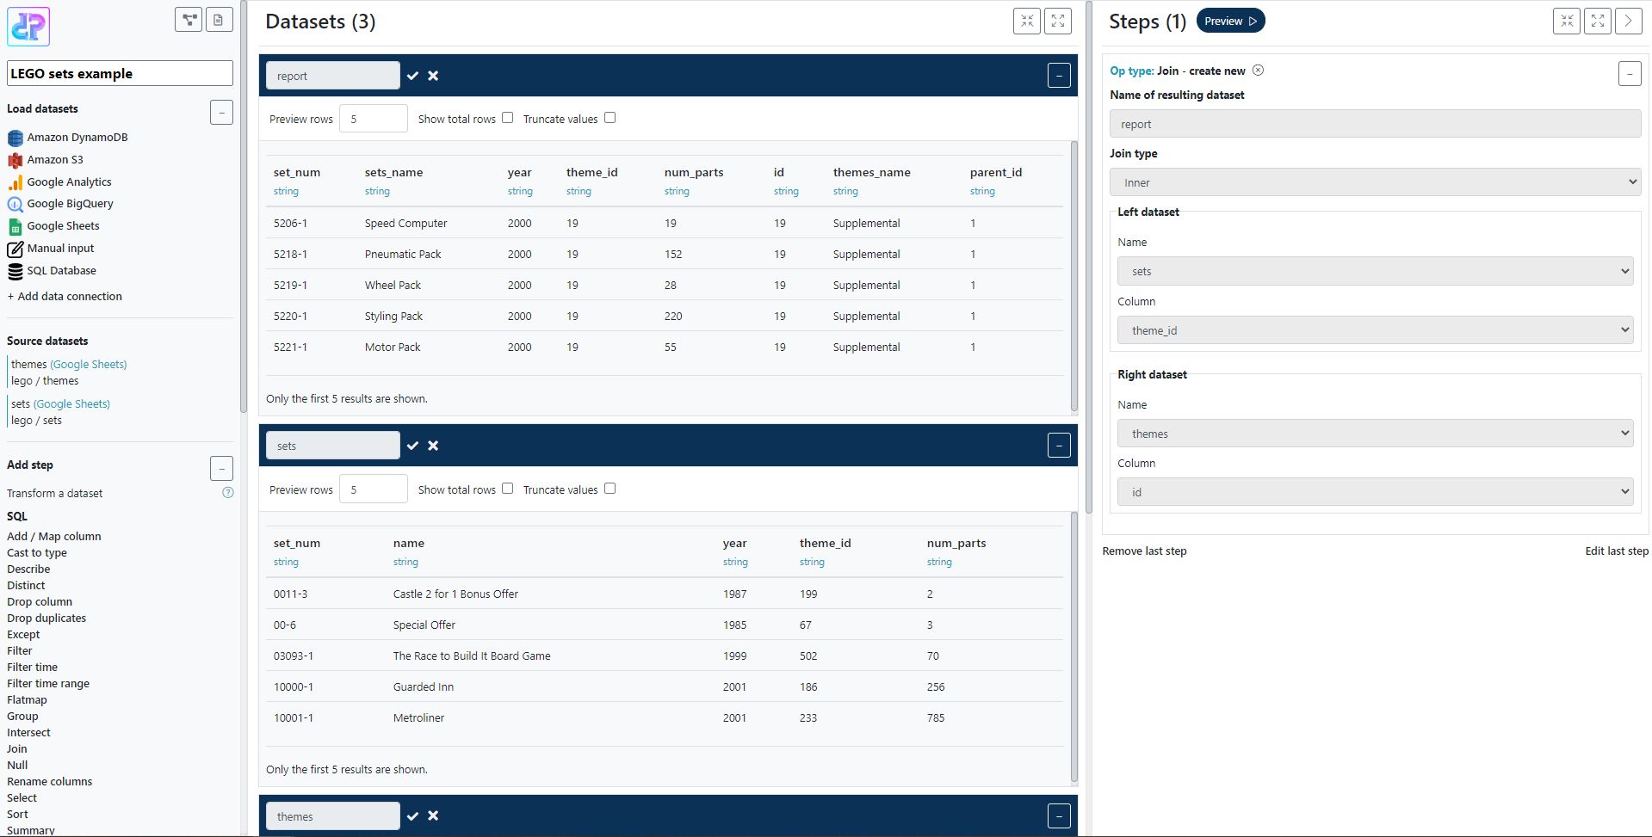Open the document view icon top left
Image resolution: width=1652 pixels, height=837 pixels.
click(x=219, y=19)
